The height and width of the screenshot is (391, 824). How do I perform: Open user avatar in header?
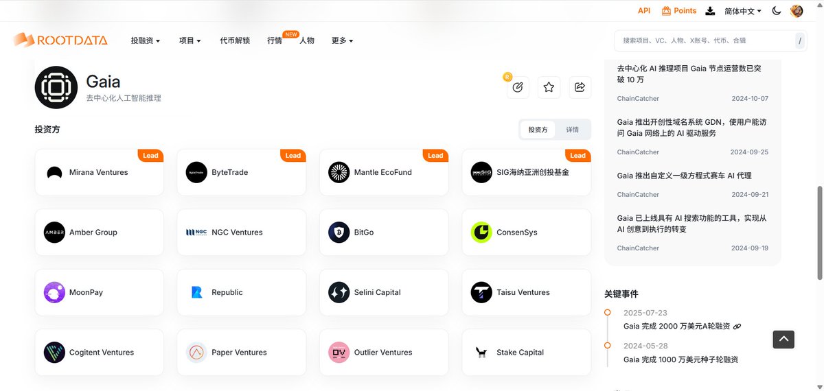click(x=797, y=11)
